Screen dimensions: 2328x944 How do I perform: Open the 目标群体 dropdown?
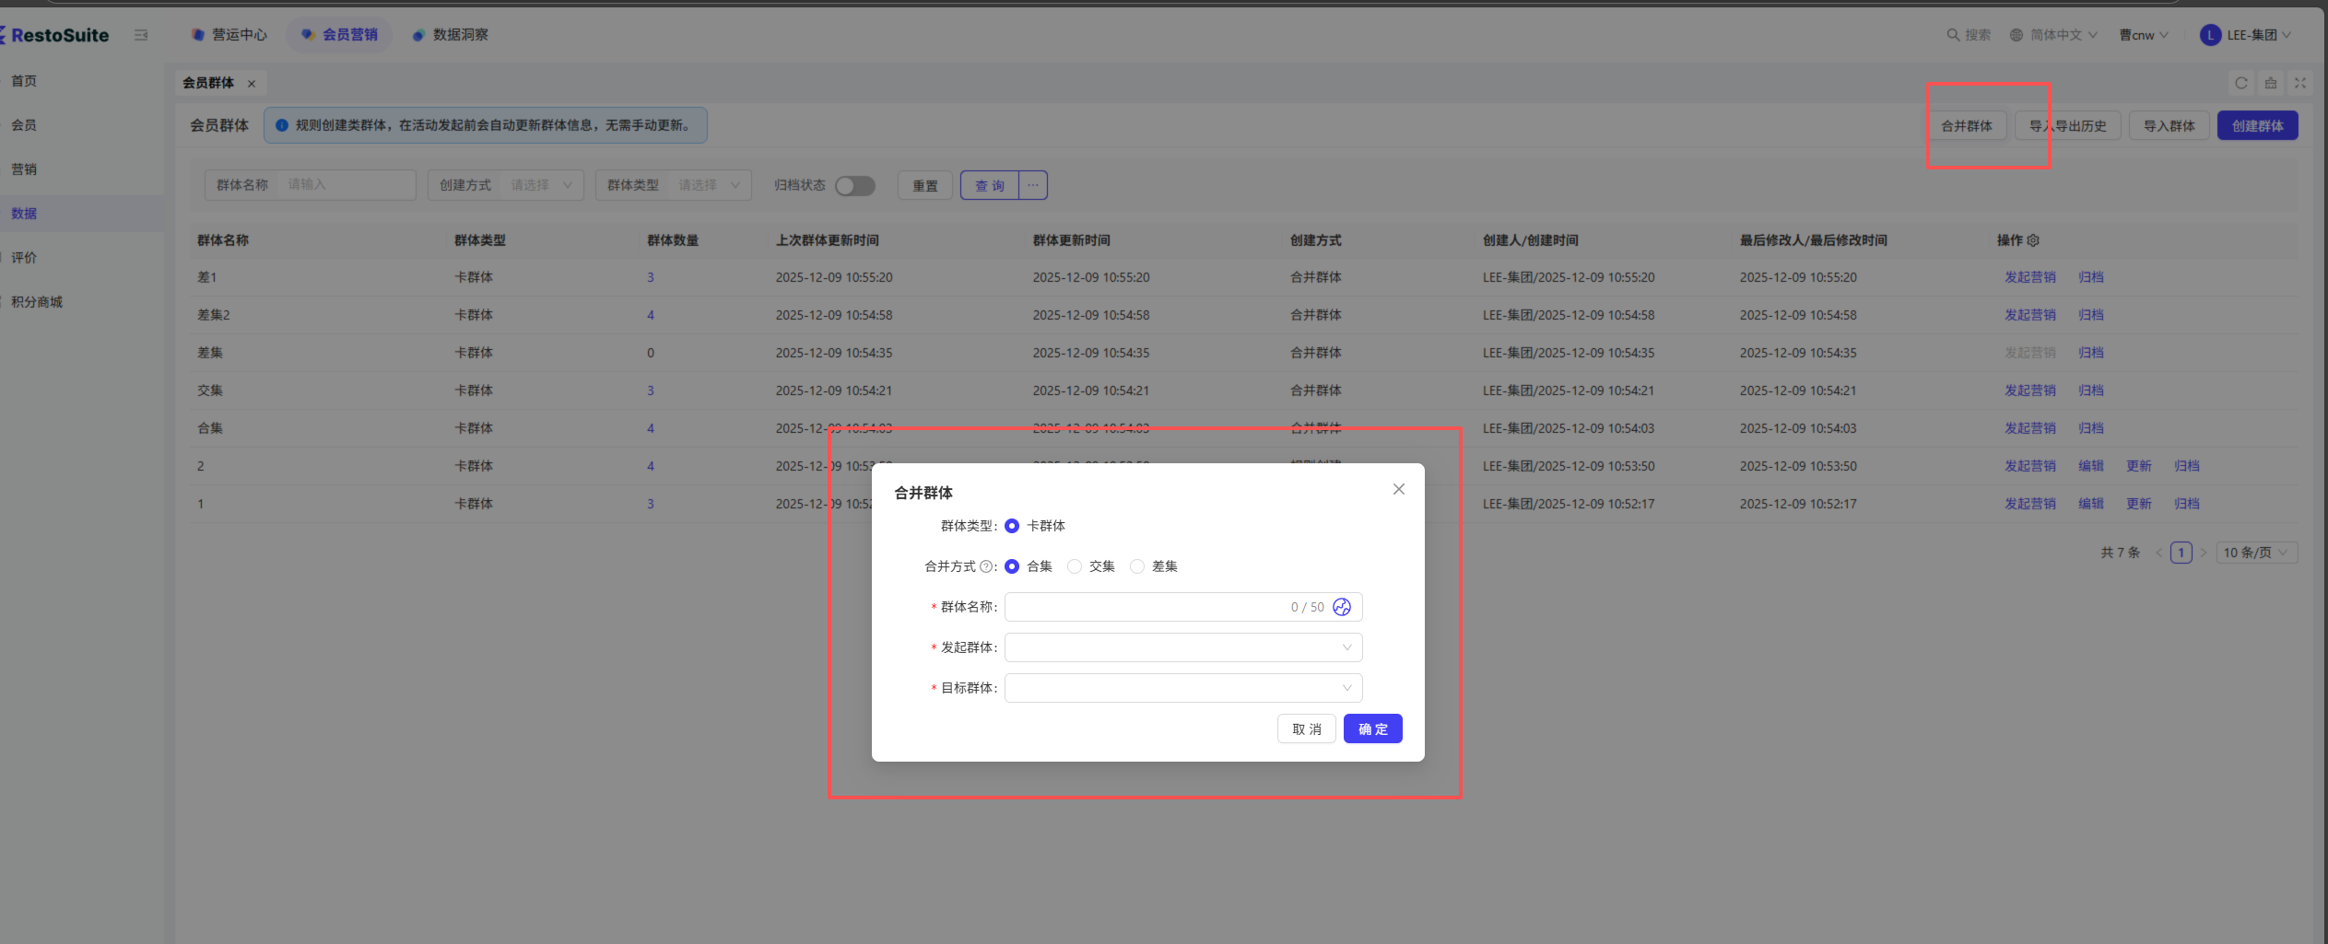1182,688
